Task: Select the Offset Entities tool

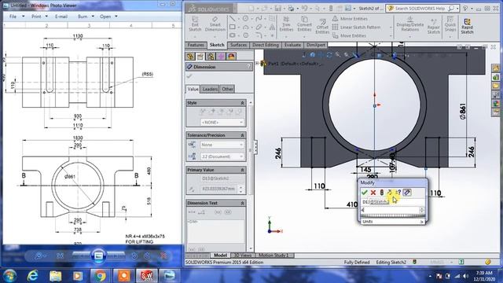Action: click(x=322, y=26)
